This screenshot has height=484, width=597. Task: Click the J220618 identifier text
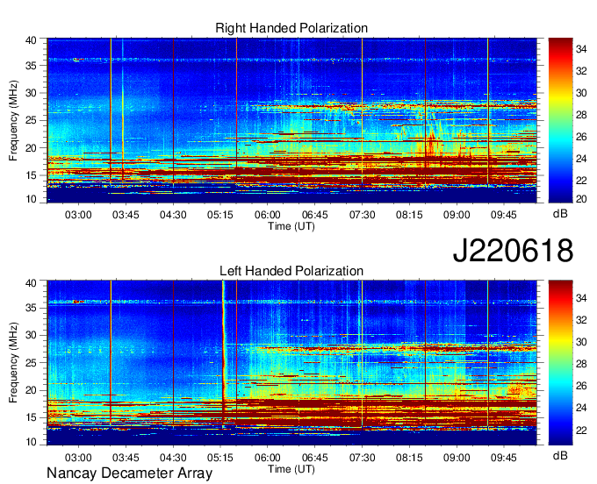click(513, 251)
